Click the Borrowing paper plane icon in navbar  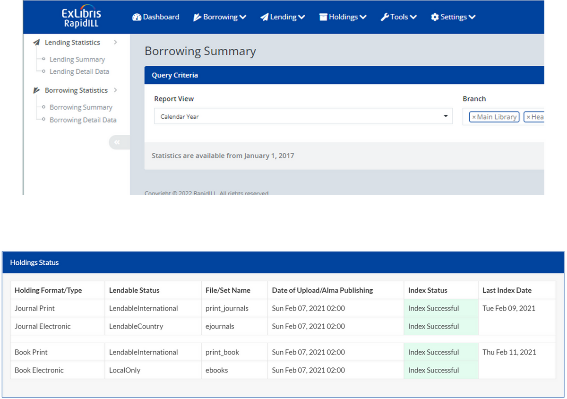click(198, 17)
